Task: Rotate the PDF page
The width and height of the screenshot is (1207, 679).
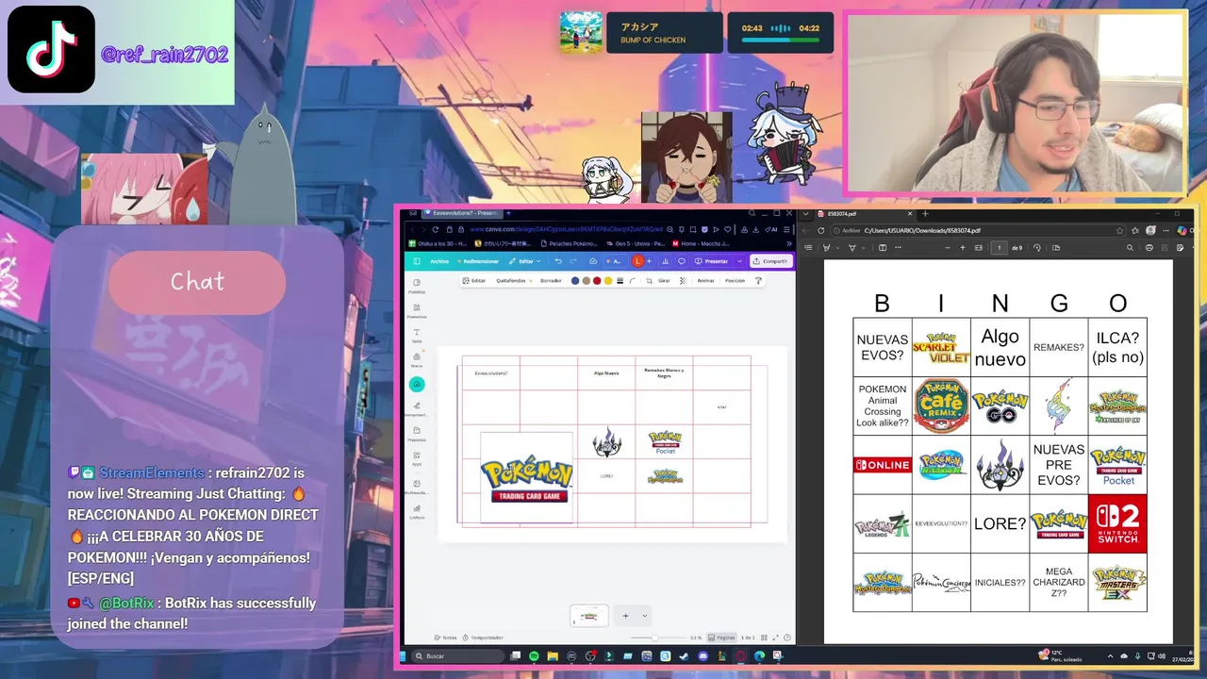Action: pyautogui.click(x=1037, y=248)
